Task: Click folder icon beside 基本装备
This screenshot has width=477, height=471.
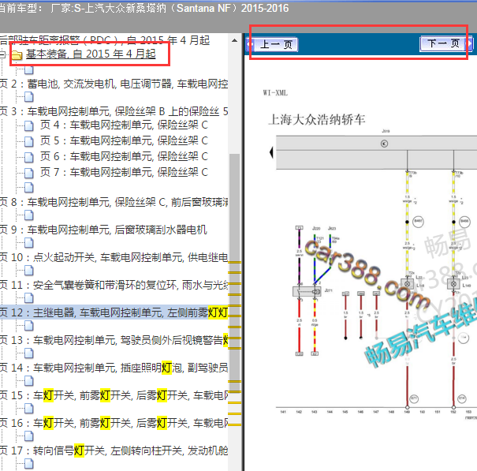Action: click(x=17, y=55)
